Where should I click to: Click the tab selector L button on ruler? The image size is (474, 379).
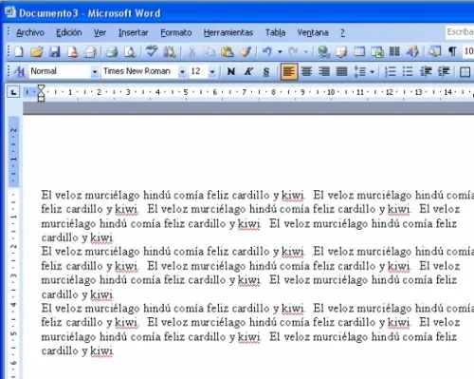13,92
